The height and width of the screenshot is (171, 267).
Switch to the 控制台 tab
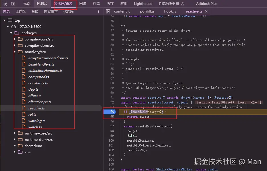click(42, 4)
